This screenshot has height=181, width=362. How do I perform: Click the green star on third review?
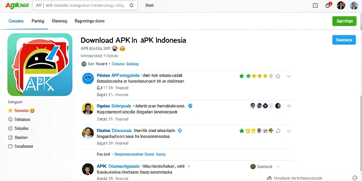coord(241,131)
